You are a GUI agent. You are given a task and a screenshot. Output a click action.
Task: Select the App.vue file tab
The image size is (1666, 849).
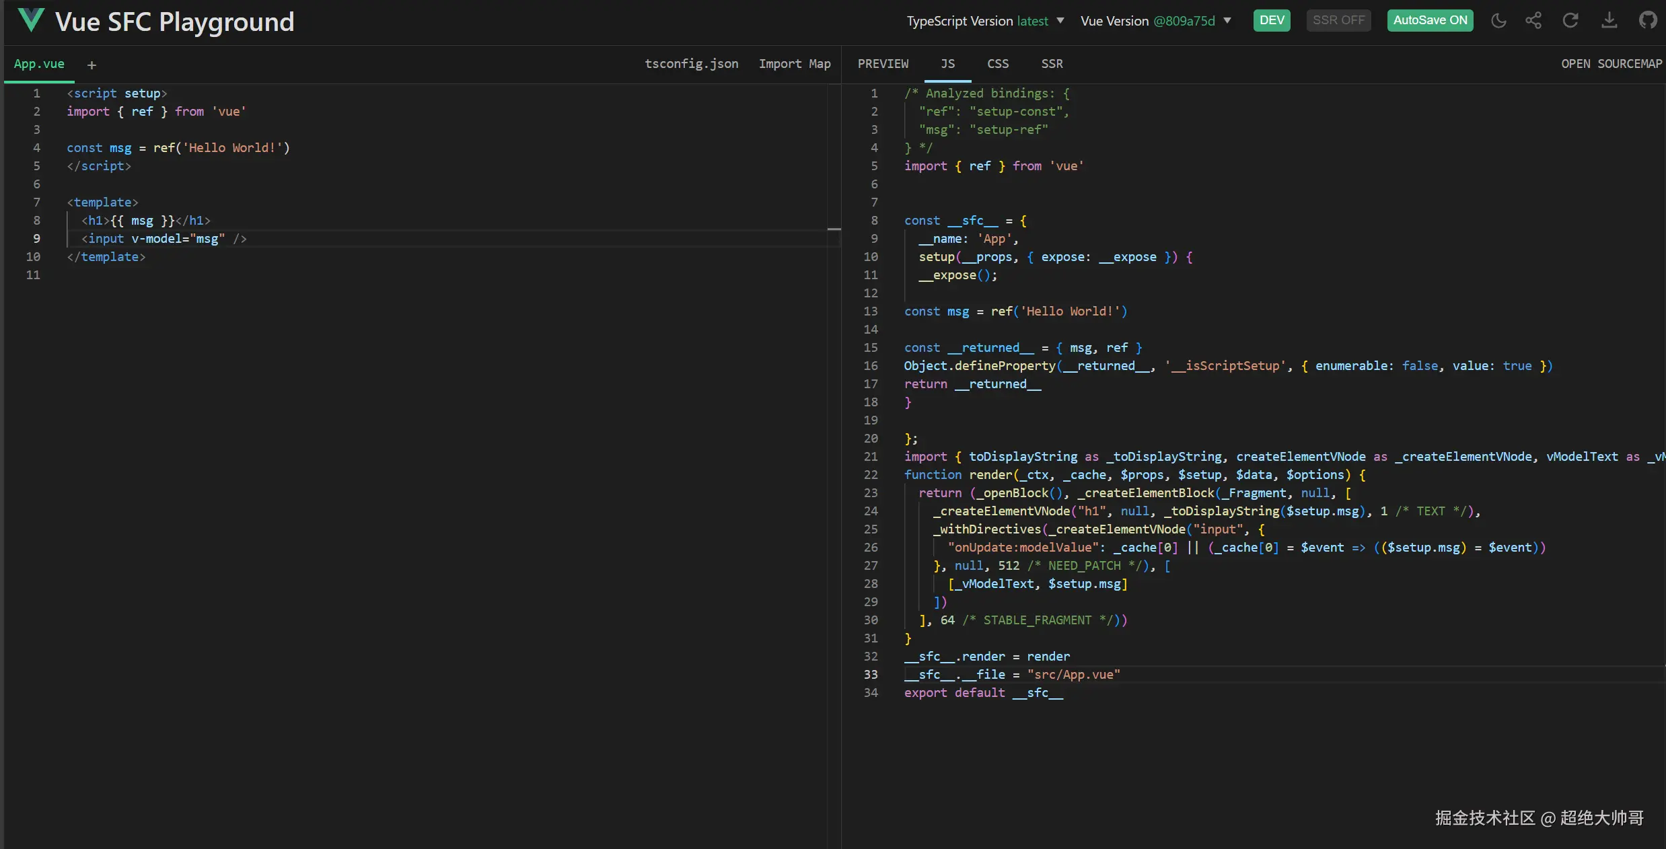(39, 64)
